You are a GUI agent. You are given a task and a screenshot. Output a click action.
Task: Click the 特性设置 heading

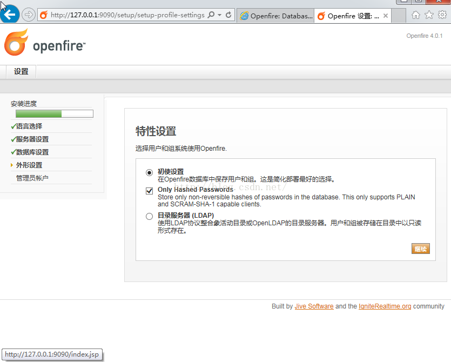click(156, 131)
